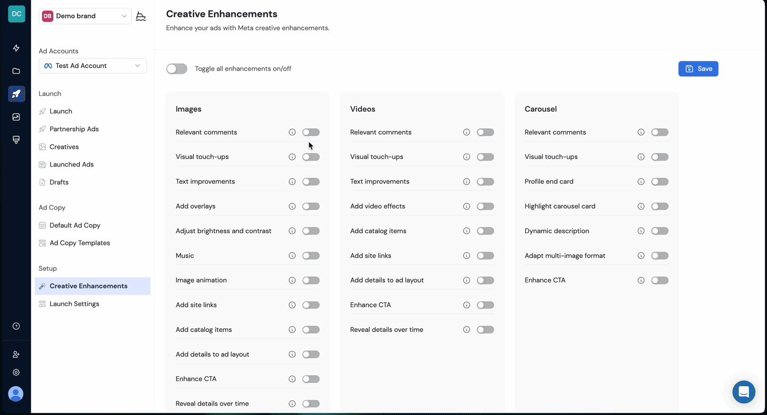Screen dimensions: 767x415
Task: Click info icon for Add video effects
Action: [467, 206]
